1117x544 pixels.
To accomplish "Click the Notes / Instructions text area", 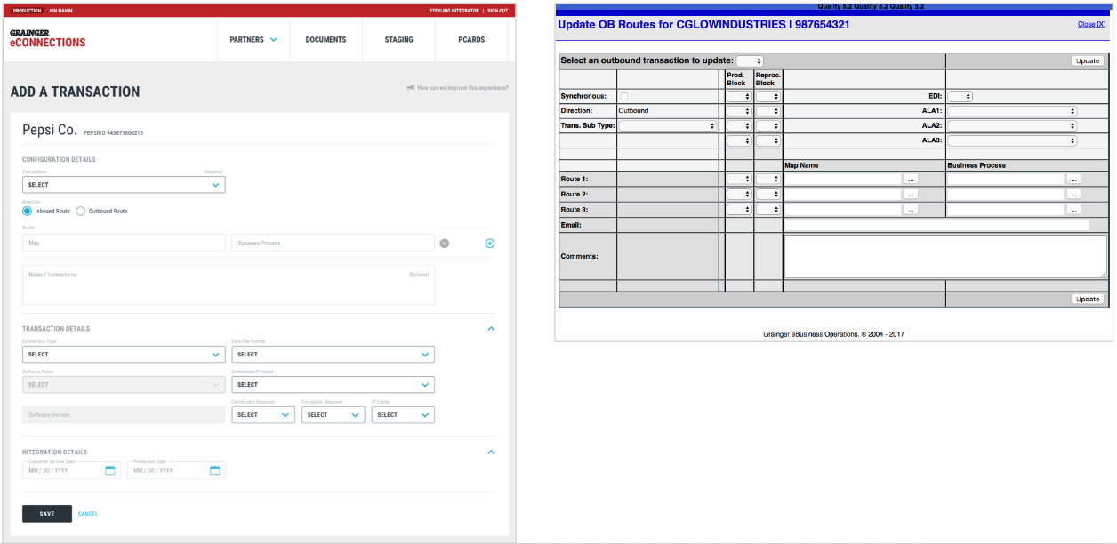I will [228, 284].
